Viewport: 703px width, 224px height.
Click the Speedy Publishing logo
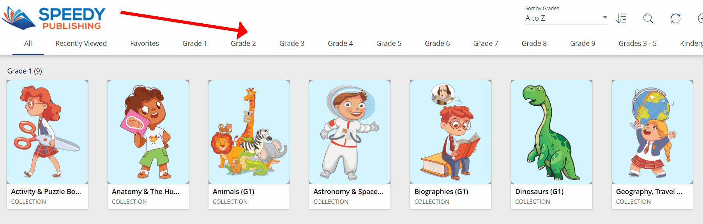pos(54,18)
